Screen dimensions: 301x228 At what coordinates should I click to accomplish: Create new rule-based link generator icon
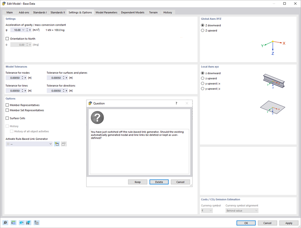point(57,144)
